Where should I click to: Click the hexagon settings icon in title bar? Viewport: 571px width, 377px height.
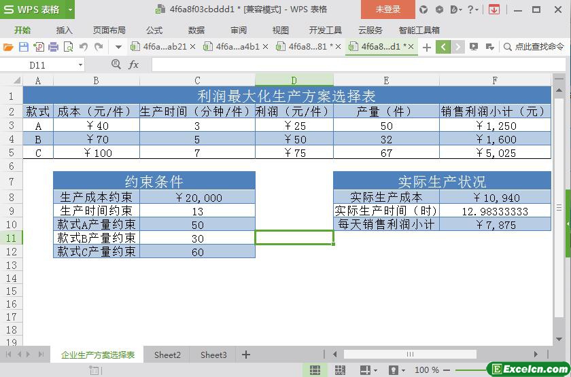(x=439, y=10)
